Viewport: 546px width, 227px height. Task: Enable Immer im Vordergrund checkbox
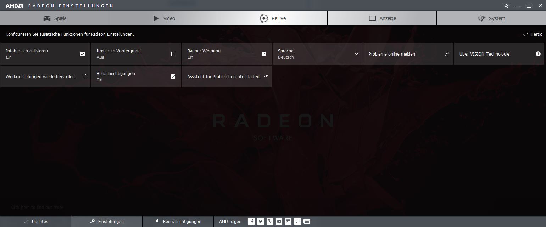pos(173,54)
